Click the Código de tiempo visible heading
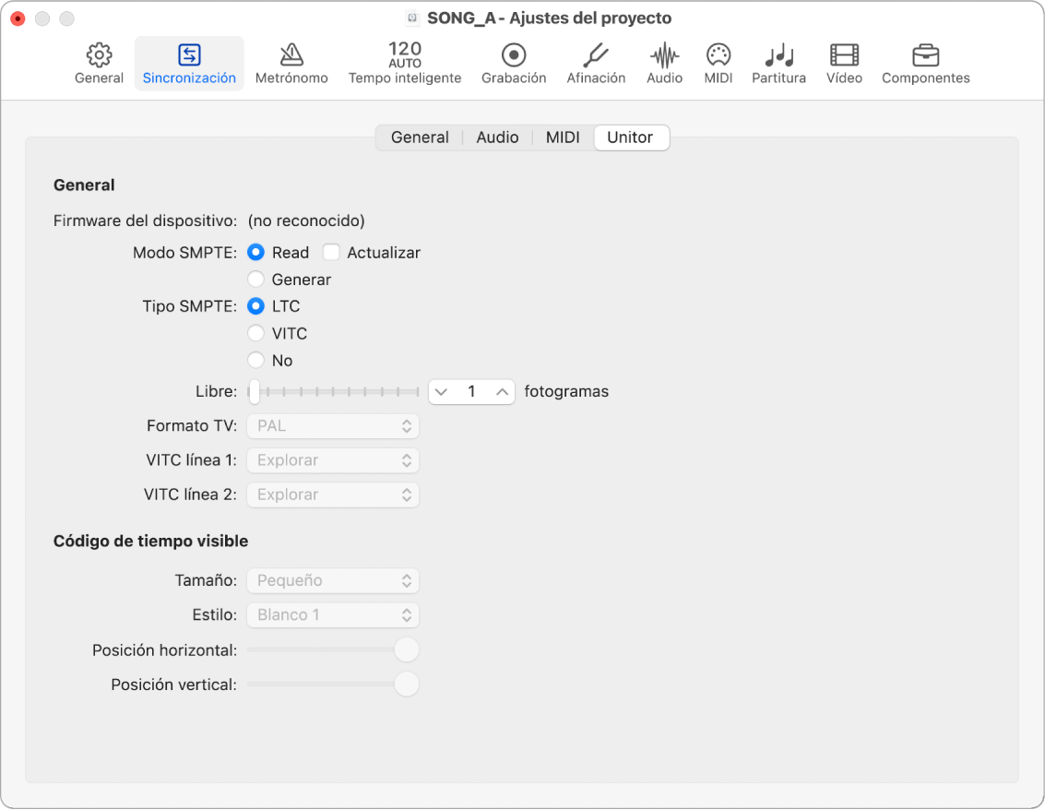The height and width of the screenshot is (810, 1045). 150,541
